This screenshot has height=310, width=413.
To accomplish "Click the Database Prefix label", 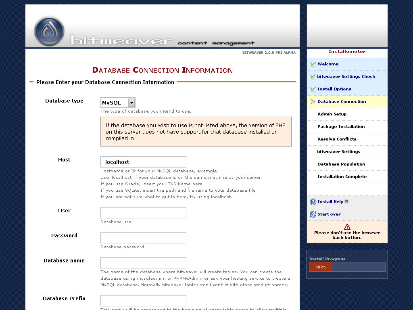I will click(x=64, y=299).
